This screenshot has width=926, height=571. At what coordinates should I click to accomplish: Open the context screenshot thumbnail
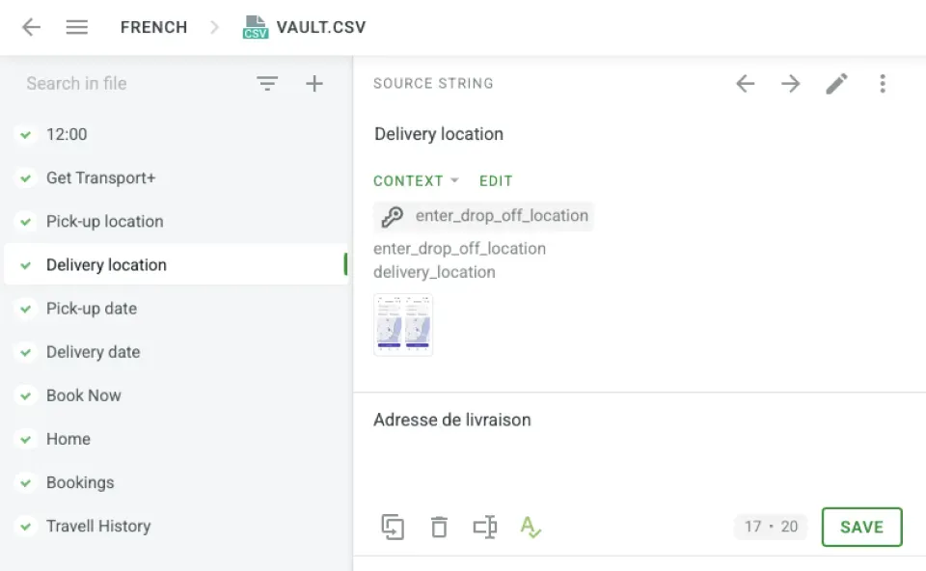coord(403,325)
